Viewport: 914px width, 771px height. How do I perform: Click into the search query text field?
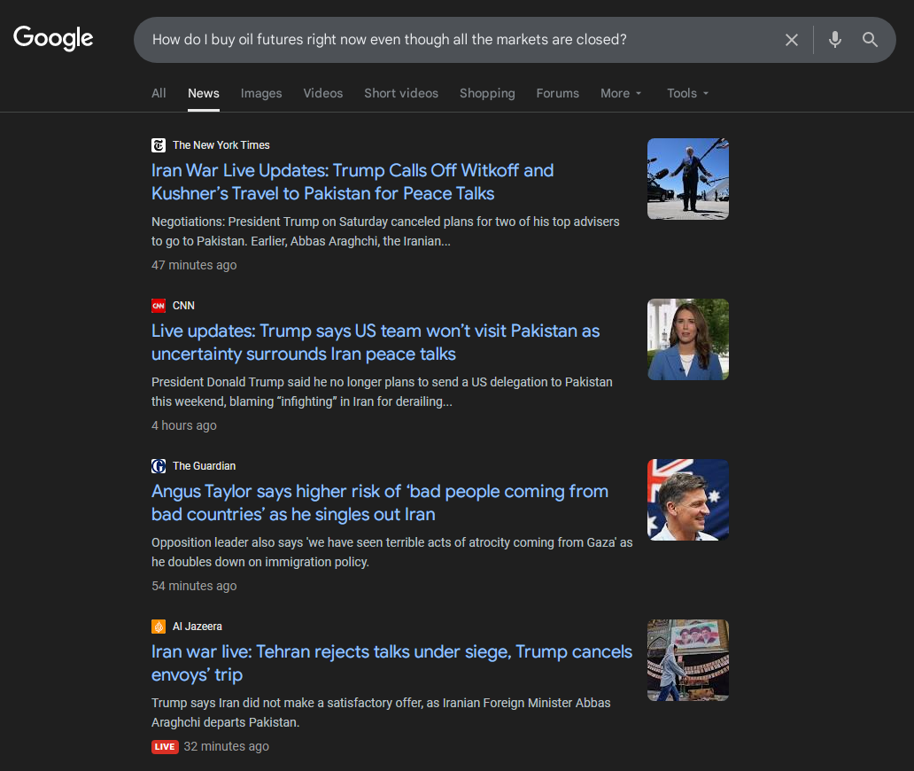(x=443, y=40)
